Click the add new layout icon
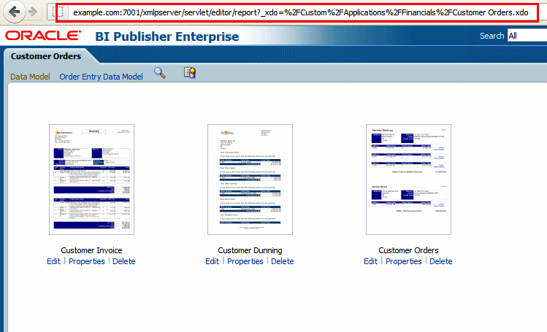This screenshot has height=332, width=547. [190, 72]
